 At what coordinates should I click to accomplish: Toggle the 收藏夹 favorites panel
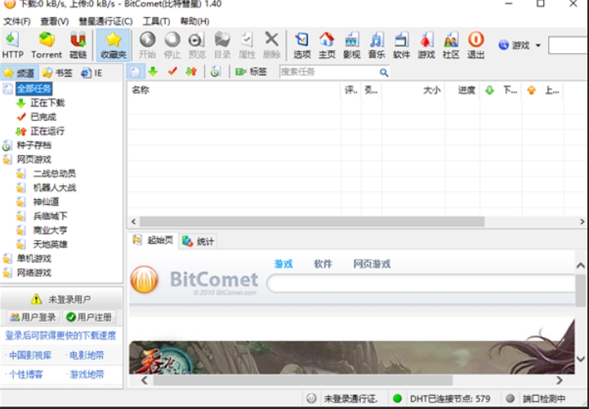[x=113, y=45]
